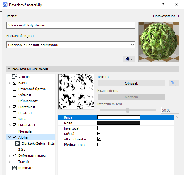
Task: Expand the Barva channel tree node
Action: [x=10, y=83]
